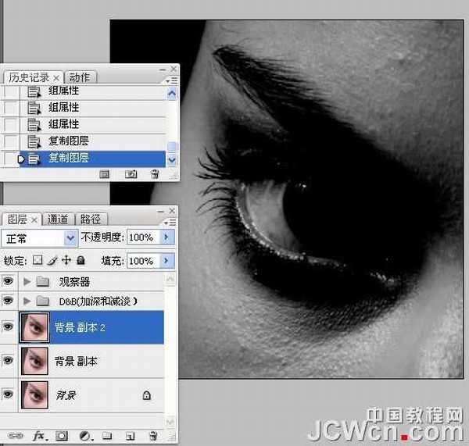
Task: Expand the D&B(加深和减淡) group
Action: pos(29,301)
